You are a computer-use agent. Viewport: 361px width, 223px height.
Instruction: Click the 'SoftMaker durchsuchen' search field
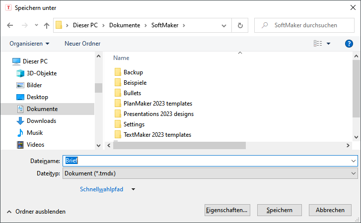tap(304, 25)
